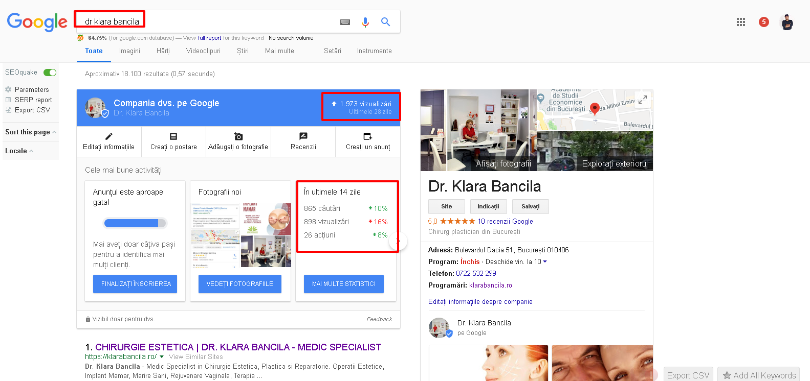Click the Salvați button
Screen dimensions: 810x381
pyautogui.click(x=531, y=206)
